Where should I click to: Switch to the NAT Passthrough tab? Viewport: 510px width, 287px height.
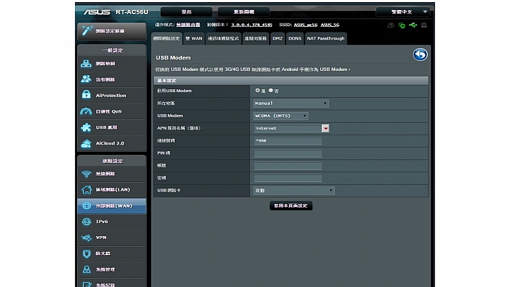point(326,38)
